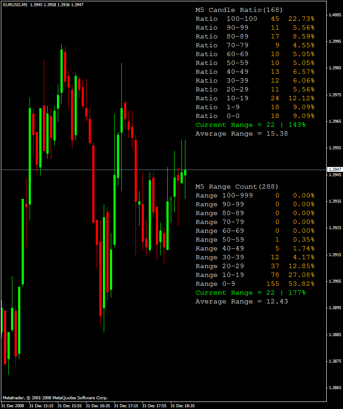Click the Range 60-69 row label
The width and height of the screenshot is (343, 409).
(220, 231)
